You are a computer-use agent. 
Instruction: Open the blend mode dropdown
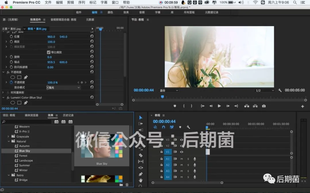(63, 88)
